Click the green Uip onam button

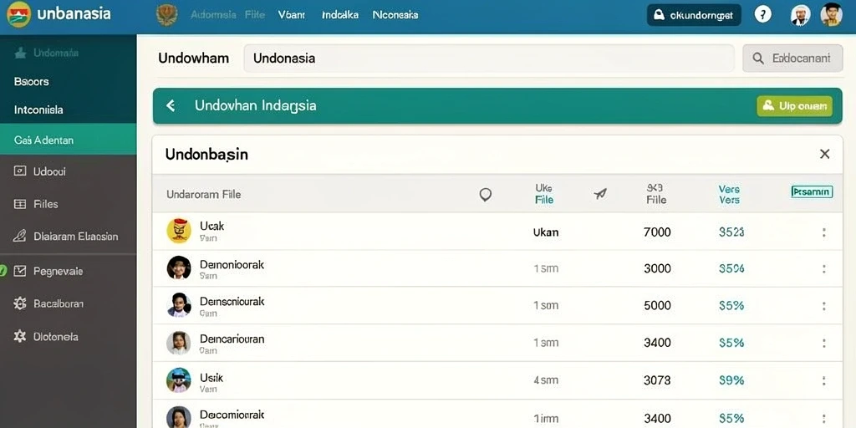pos(794,106)
